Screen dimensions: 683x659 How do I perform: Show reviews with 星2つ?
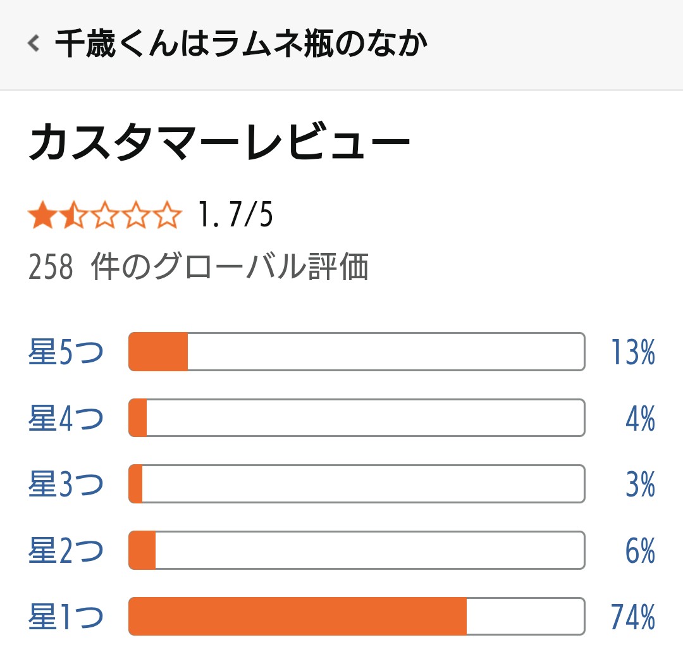click(66, 551)
